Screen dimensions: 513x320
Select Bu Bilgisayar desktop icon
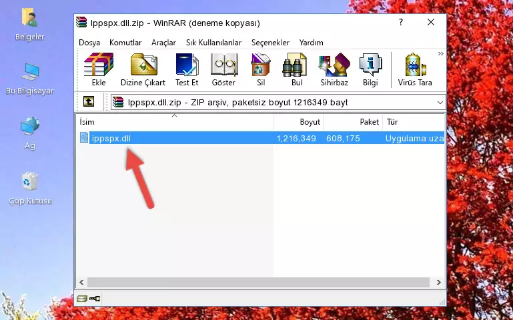coord(30,79)
